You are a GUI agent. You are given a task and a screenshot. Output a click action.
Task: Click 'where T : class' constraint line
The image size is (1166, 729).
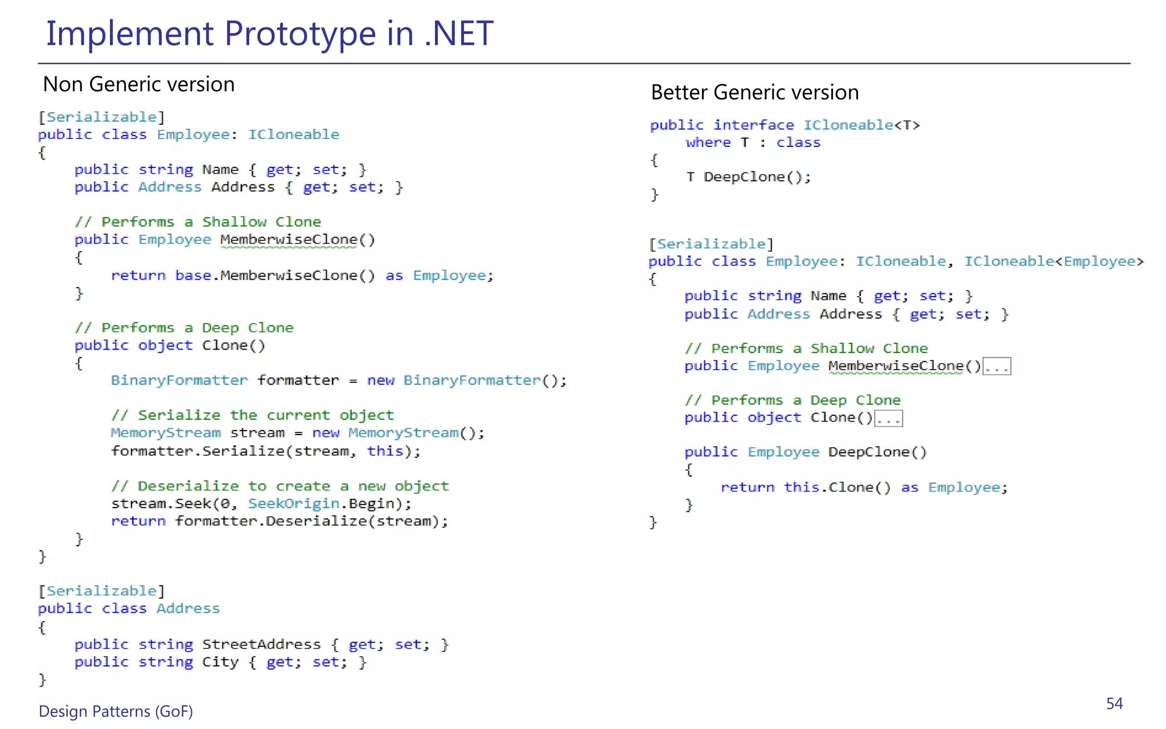[x=753, y=142]
